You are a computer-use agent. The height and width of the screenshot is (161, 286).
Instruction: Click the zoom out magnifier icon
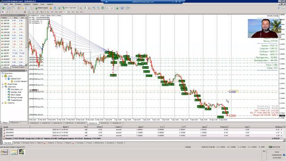(x=98, y=8)
